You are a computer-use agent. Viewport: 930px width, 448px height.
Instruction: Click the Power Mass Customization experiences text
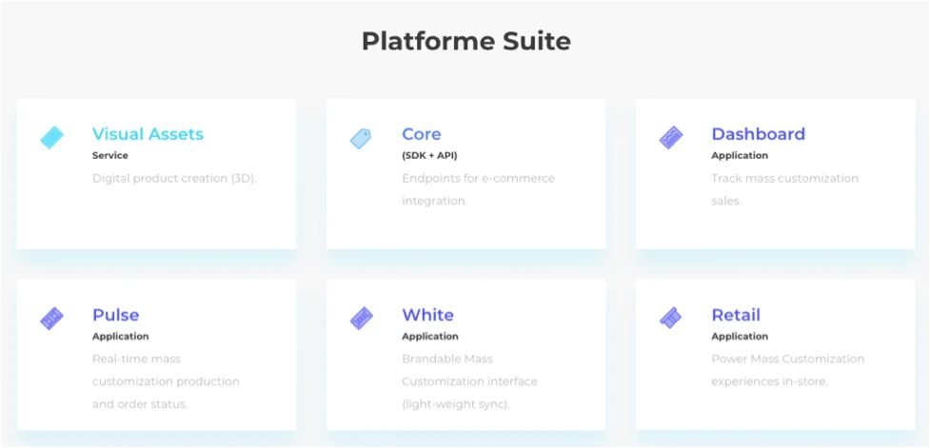(788, 370)
